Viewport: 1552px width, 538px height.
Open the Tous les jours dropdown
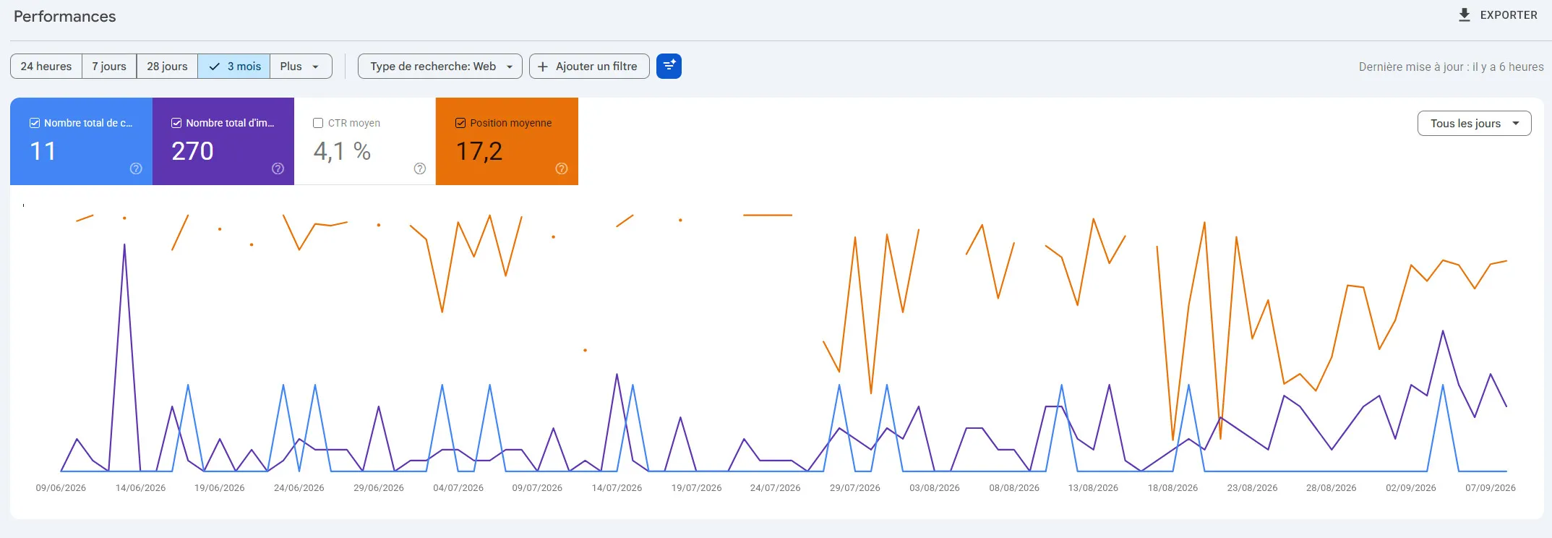tap(1475, 124)
